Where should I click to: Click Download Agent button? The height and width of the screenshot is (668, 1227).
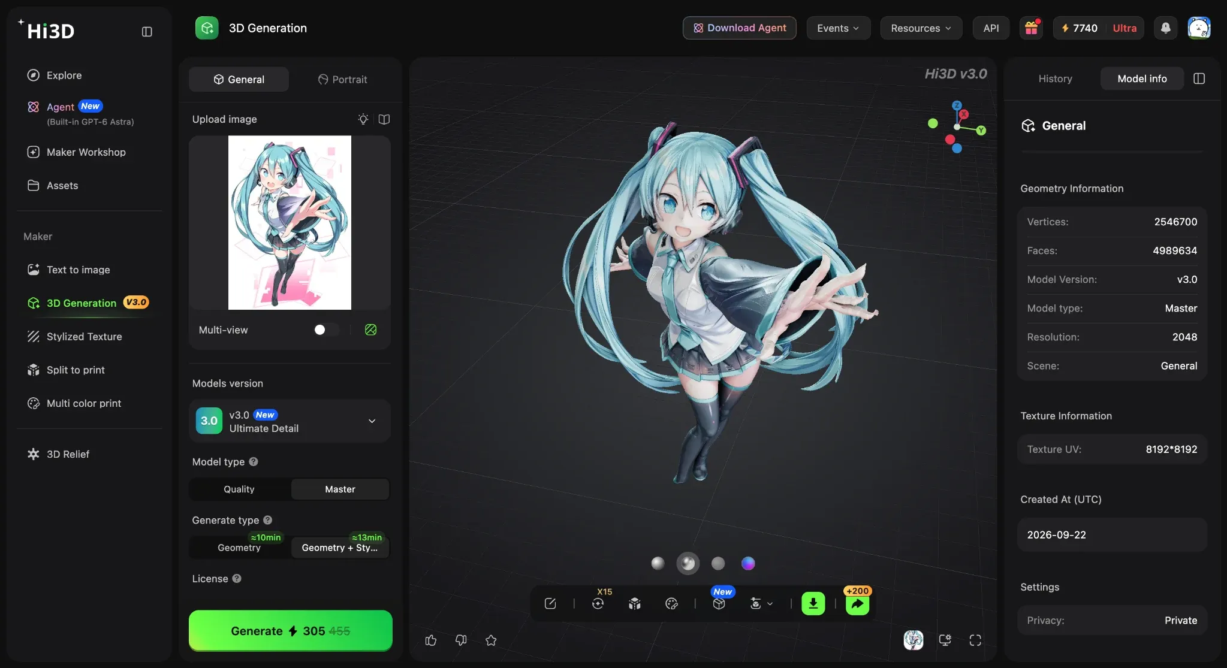(x=740, y=28)
